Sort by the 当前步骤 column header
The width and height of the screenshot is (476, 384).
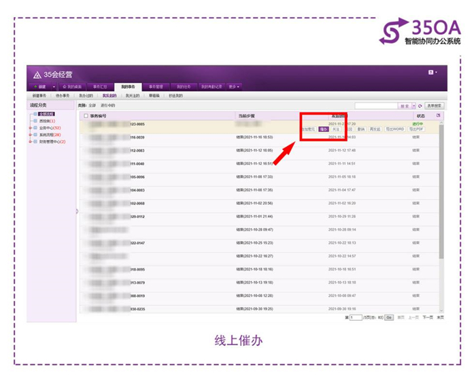click(x=246, y=116)
